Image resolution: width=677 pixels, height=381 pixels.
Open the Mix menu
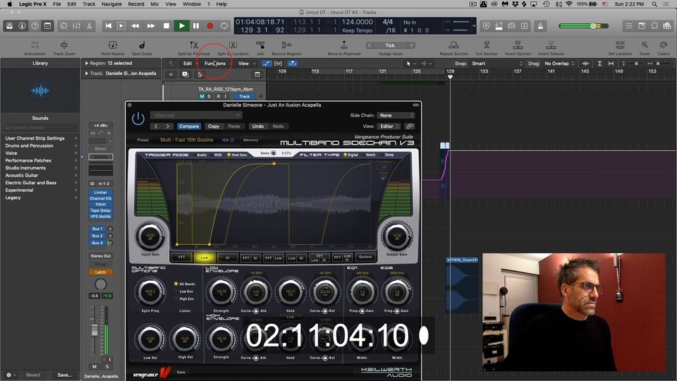(x=154, y=4)
